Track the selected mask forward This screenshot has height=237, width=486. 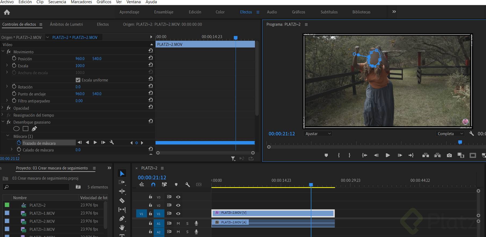tap(95, 143)
